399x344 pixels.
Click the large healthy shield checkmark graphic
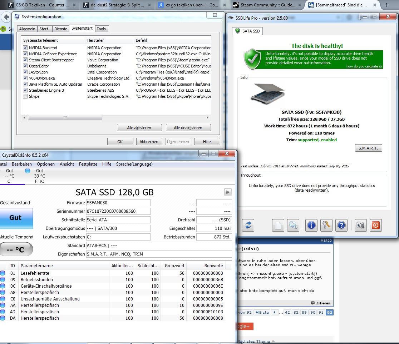(x=252, y=59)
